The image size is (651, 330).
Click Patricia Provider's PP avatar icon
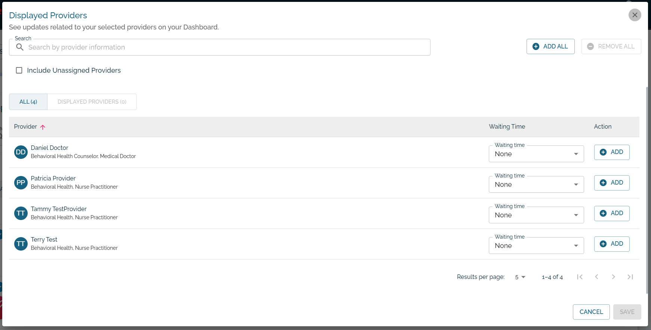pyautogui.click(x=21, y=183)
